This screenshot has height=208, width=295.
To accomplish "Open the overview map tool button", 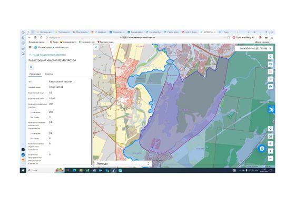I will click(x=270, y=136).
